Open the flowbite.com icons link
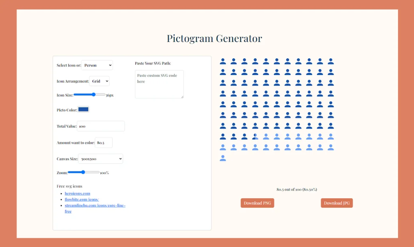This screenshot has height=247, width=414. point(81,199)
